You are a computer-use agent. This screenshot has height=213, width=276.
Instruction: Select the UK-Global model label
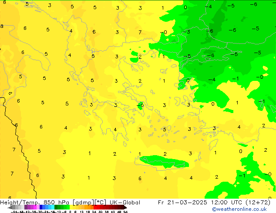[x=125, y=203]
